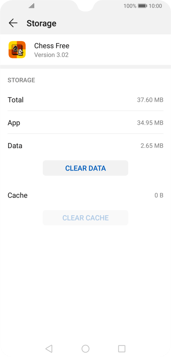Open recent apps with square button
This screenshot has width=171, height=357.
tap(121, 348)
